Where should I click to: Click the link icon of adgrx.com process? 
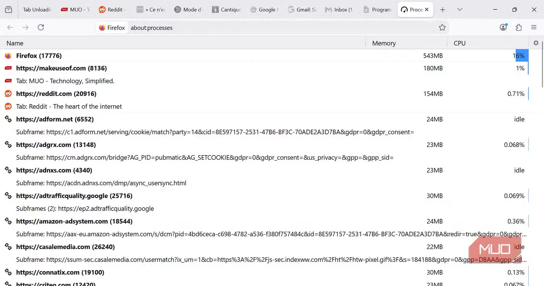point(8,145)
